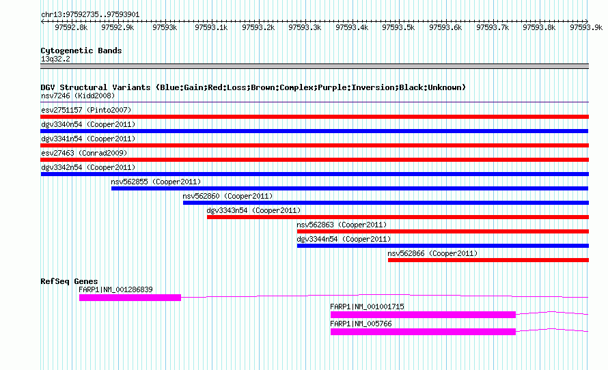Image resolution: width=608 pixels, height=370 pixels.
Task: Open the esv27463 (Conrad2009) variant bar
Action: [314, 160]
